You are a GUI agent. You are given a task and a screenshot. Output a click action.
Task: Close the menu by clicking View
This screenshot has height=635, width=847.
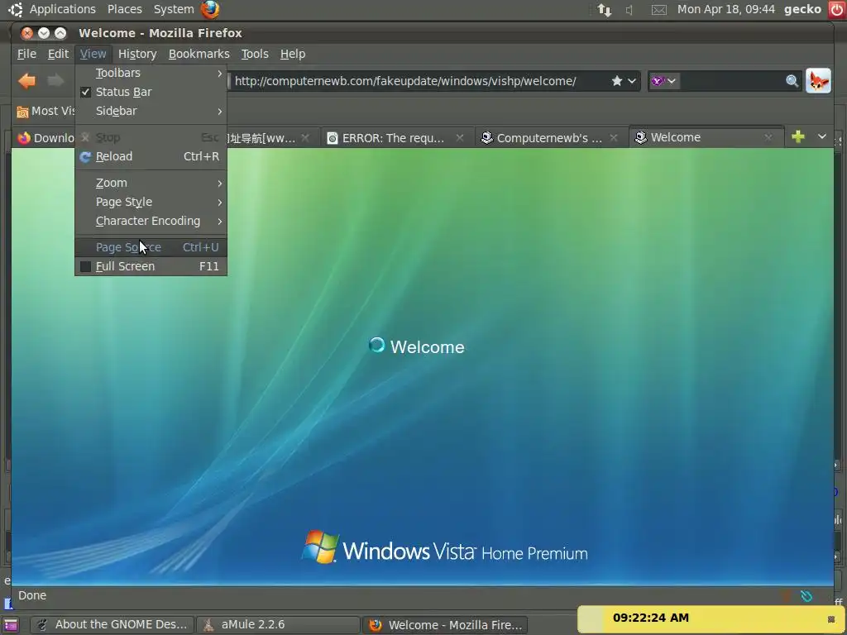pyautogui.click(x=93, y=54)
